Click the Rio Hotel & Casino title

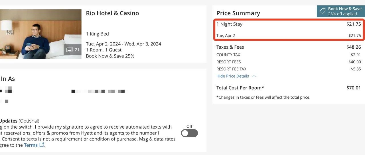click(112, 13)
